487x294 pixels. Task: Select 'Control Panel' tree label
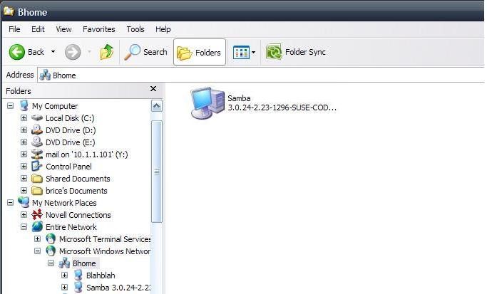(x=68, y=167)
